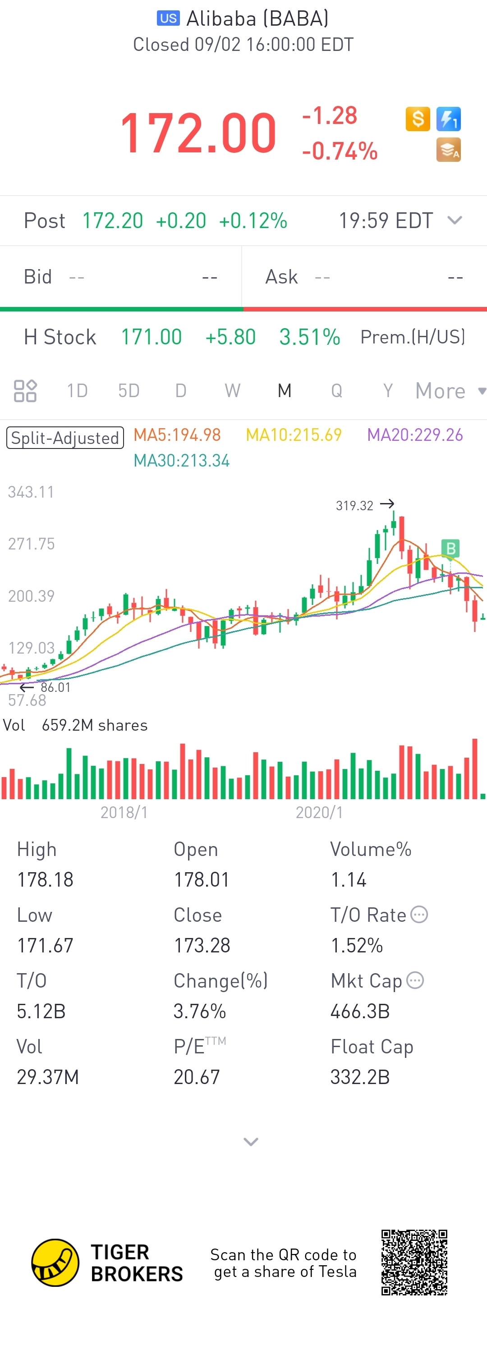Tap the Closed 09/02 status line
The height and width of the screenshot is (1359, 487).
click(x=243, y=45)
